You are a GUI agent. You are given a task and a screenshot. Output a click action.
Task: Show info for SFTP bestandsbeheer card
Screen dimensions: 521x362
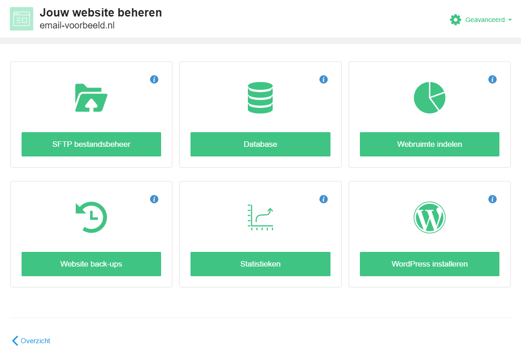point(154,79)
